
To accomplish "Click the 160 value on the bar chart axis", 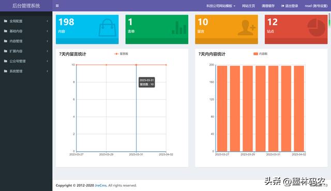I will click(212, 82).
